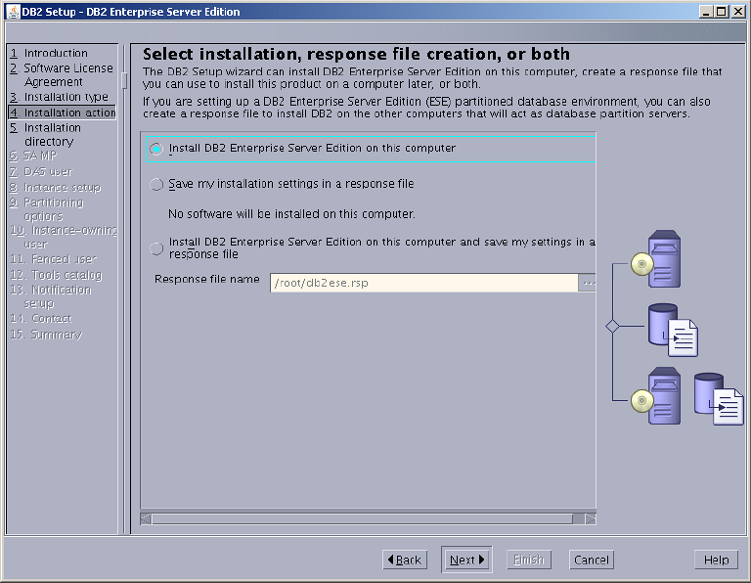Click step 6 SA MP
This screenshot has height=583, width=751.
tap(33, 156)
